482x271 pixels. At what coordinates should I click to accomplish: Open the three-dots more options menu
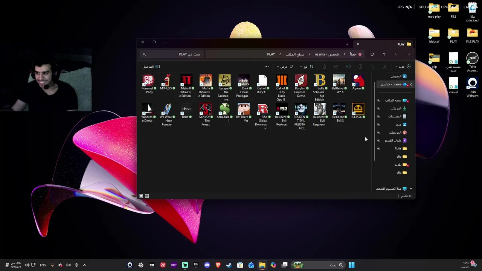pyautogui.click(x=267, y=67)
